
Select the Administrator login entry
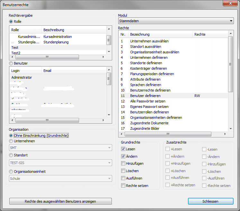click(x=22, y=77)
